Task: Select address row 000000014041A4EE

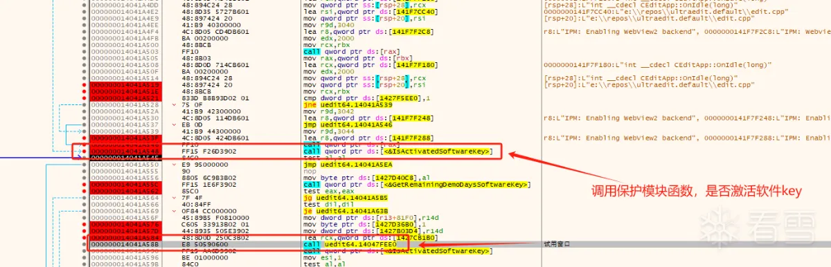Action: point(125,24)
